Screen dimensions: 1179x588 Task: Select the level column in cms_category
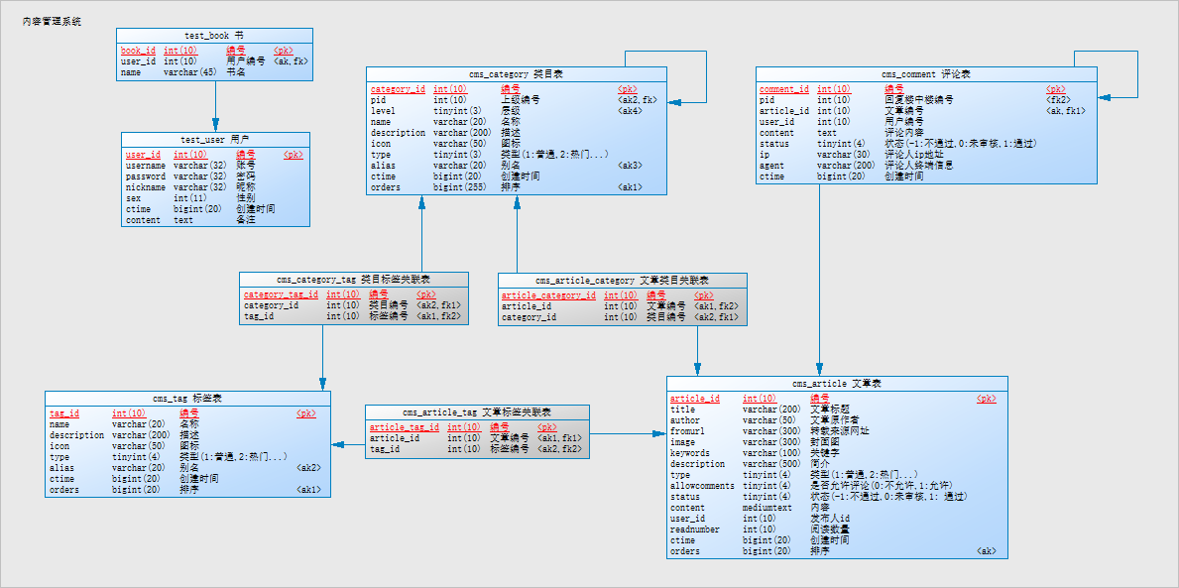(517, 110)
